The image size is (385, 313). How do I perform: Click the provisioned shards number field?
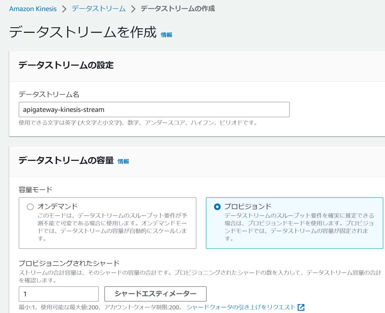[58, 294]
